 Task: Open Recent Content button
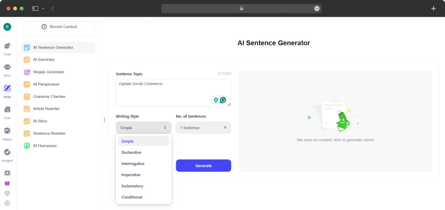(x=59, y=27)
